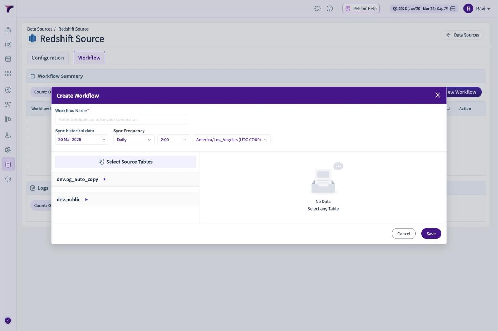Click the Logs section icon
The height and width of the screenshot is (331, 498).
33,188
